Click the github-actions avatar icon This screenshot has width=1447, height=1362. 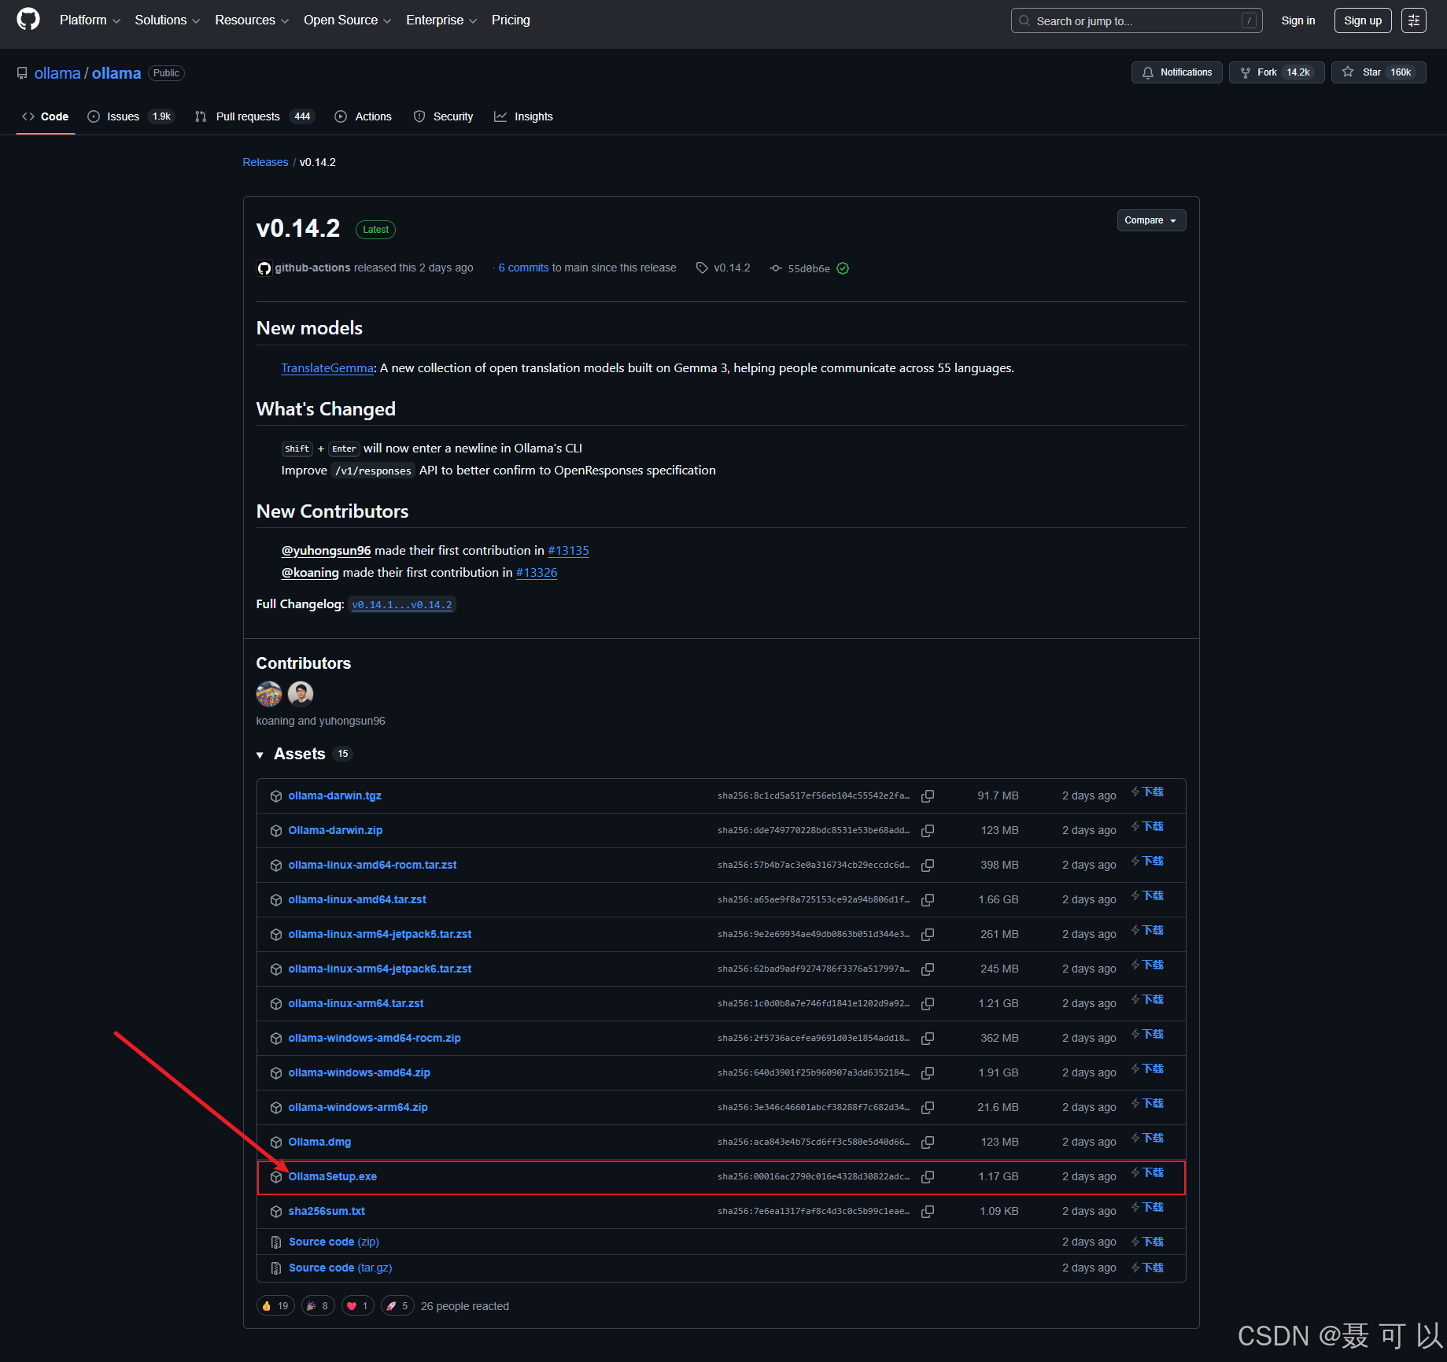pyautogui.click(x=264, y=268)
